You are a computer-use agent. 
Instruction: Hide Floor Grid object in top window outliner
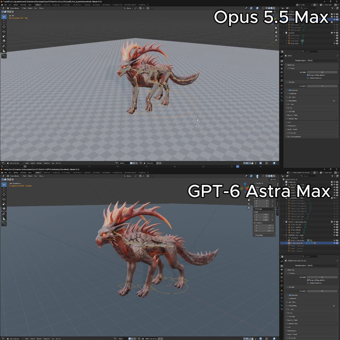(334, 43)
